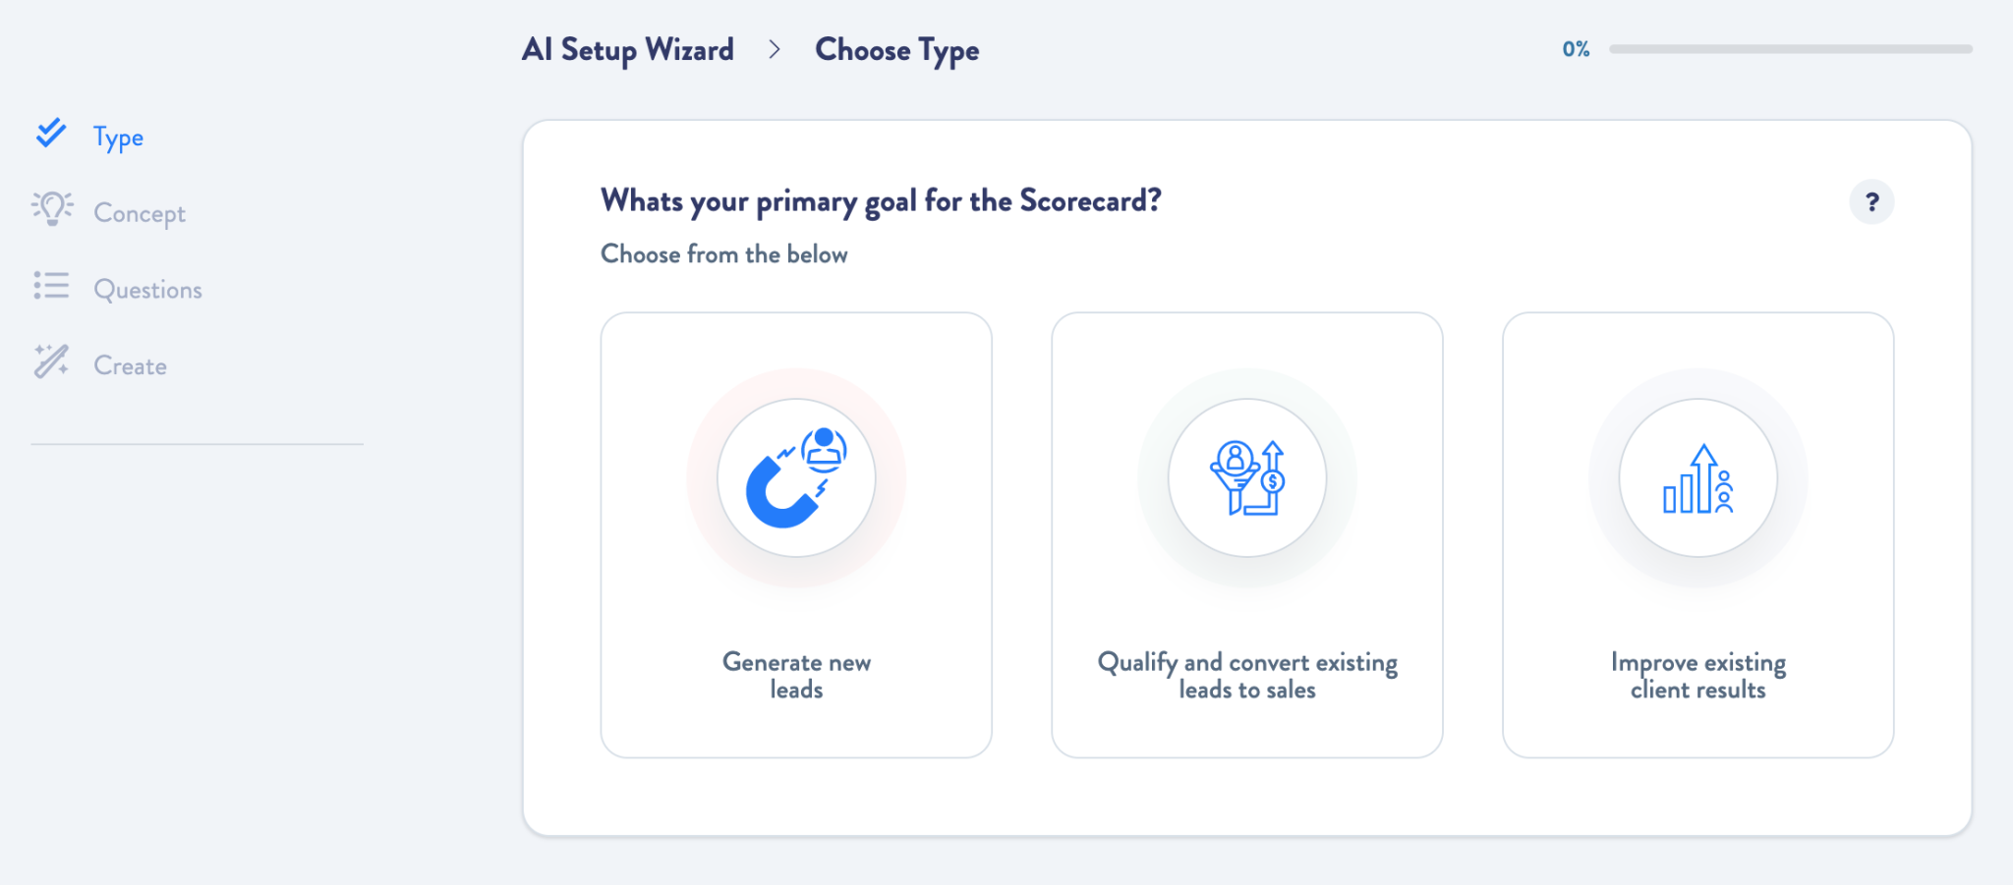This screenshot has width=2013, height=885.
Task: Click the Create magic wand icon
Action: point(51,361)
